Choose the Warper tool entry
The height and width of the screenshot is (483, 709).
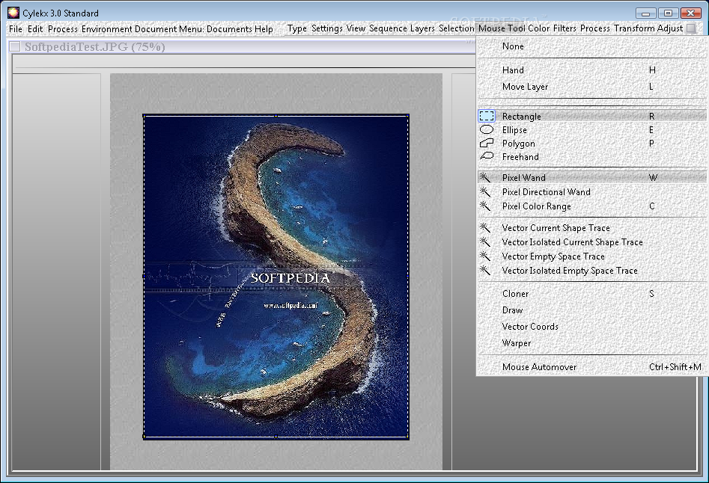coord(591,343)
